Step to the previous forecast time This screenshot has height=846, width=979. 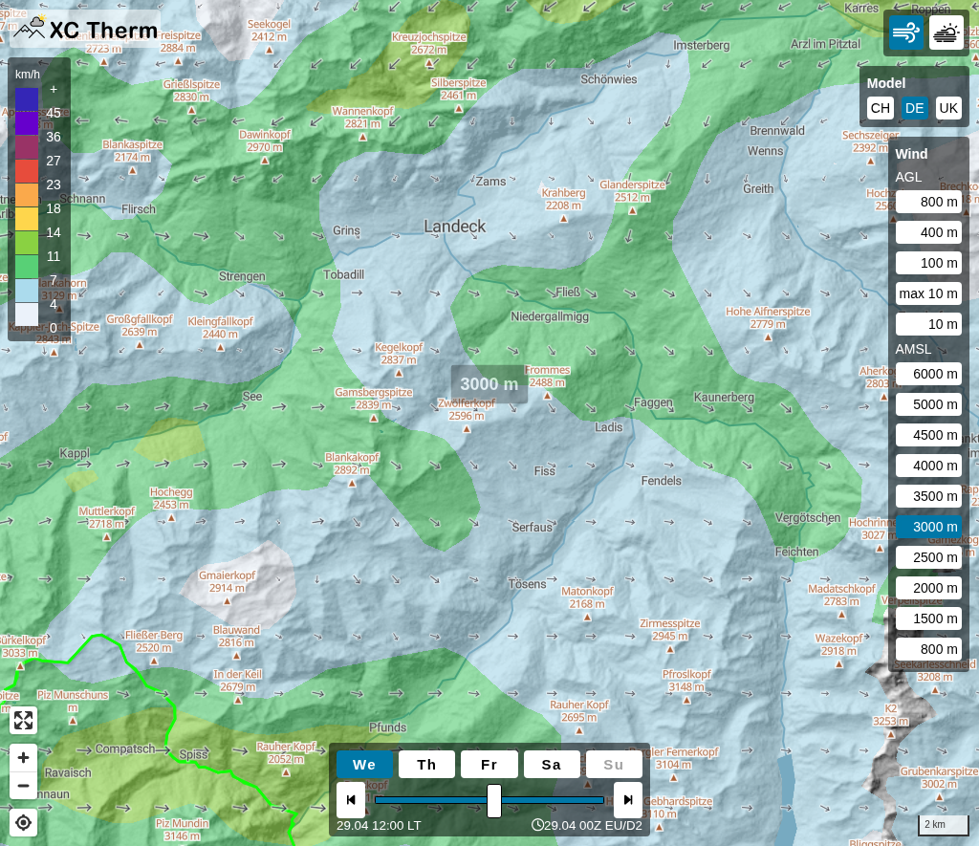(351, 800)
